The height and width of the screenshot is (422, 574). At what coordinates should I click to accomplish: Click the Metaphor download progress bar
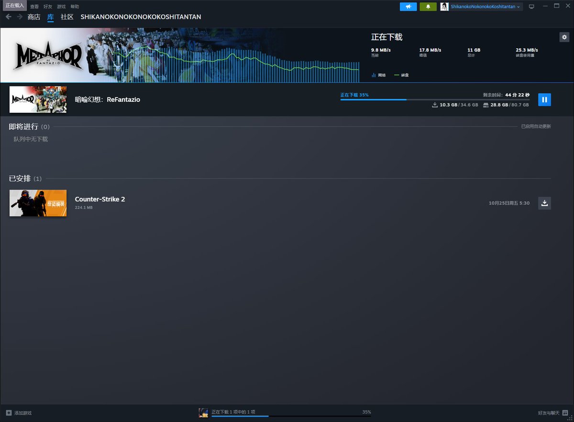point(435,99)
